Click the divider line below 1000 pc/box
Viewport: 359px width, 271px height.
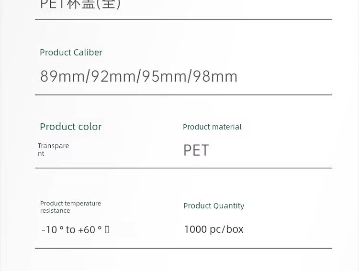coord(184,248)
